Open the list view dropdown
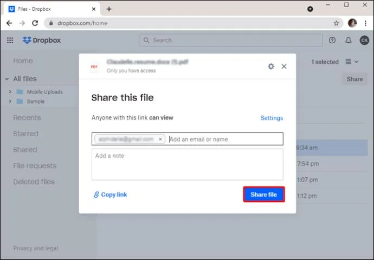Image resolution: width=374 pixels, height=260 pixels. pos(352,62)
